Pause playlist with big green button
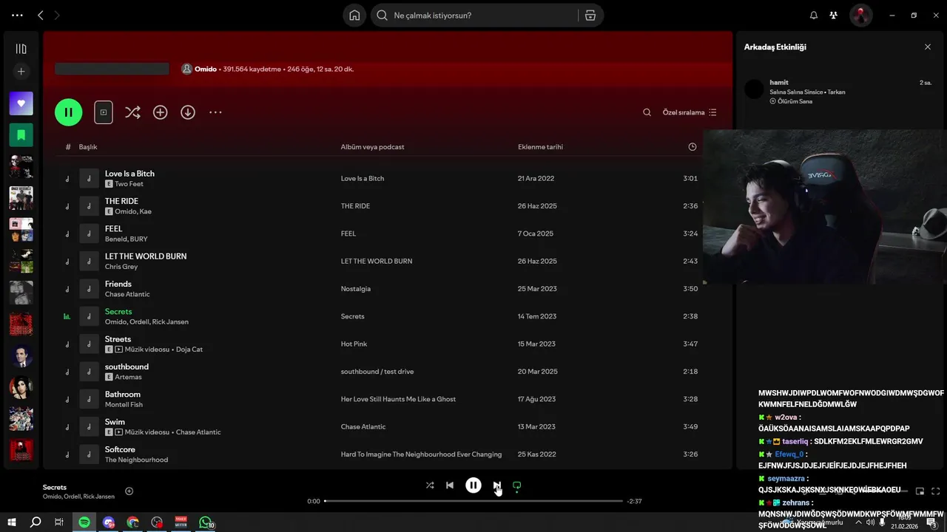This screenshot has width=947, height=532. tap(68, 112)
